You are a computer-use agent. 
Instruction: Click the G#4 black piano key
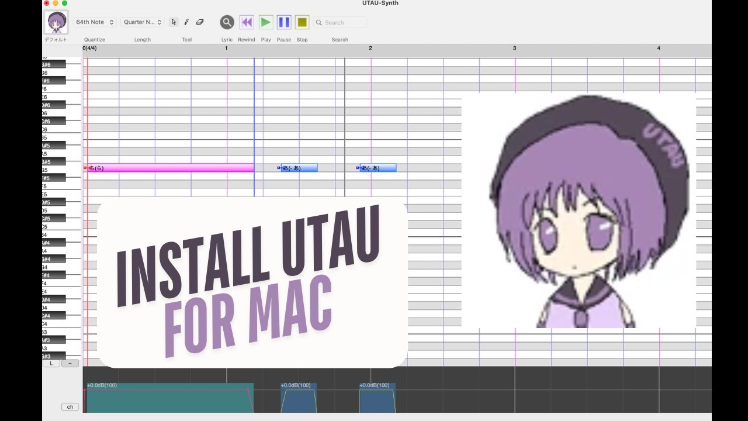click(54, 259)
